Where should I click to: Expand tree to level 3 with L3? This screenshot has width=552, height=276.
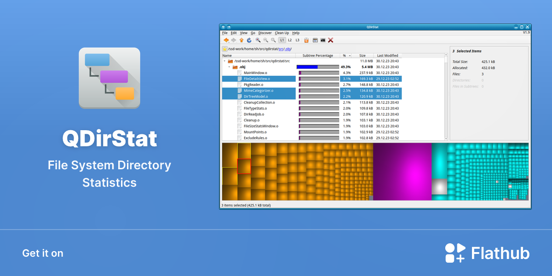coord(298,40)
